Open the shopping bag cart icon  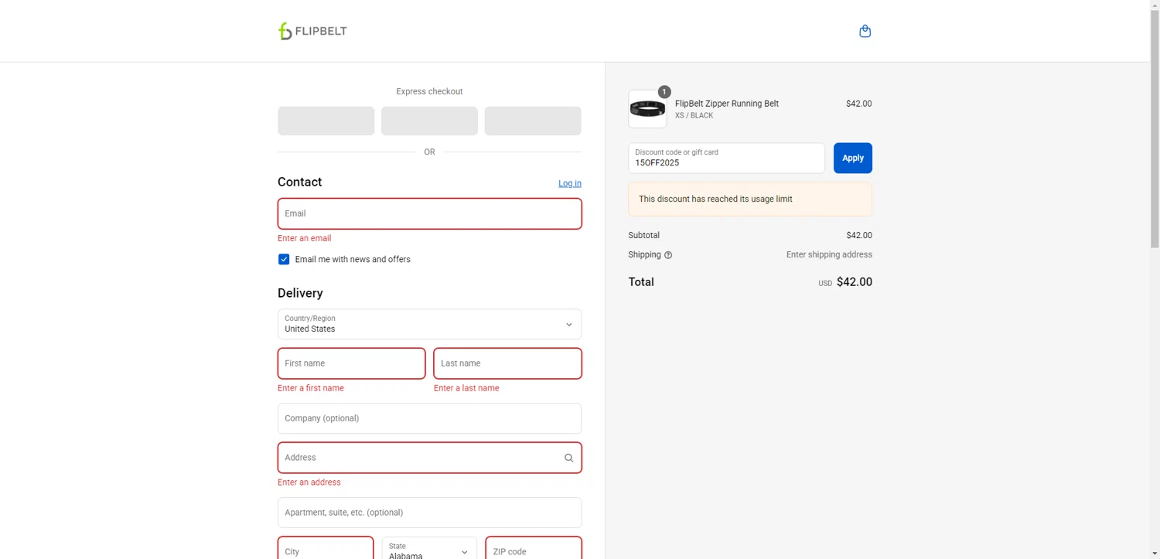point(865,31)
